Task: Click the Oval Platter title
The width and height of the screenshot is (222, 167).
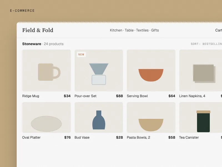Action: click(31, 137)
